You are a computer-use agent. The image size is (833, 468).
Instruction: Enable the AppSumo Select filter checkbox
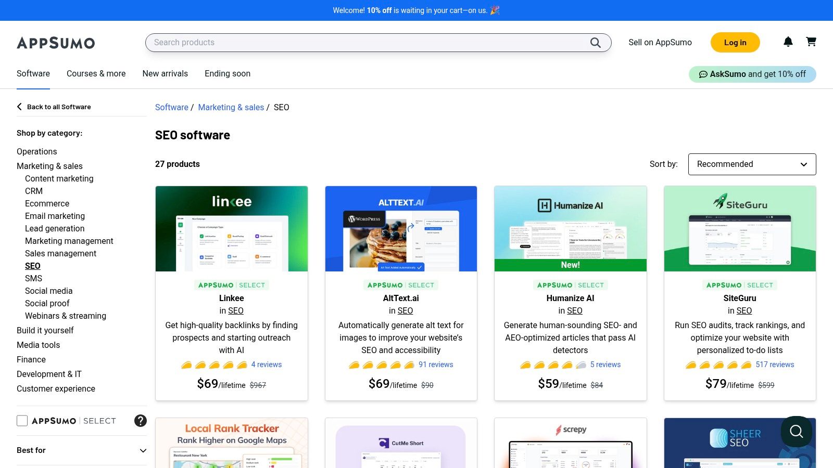click(x=22, y=421)
